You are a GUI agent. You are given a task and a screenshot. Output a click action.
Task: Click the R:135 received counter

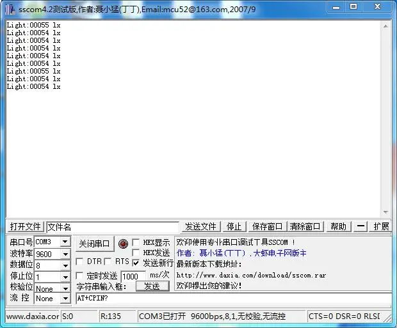[111, 316]
